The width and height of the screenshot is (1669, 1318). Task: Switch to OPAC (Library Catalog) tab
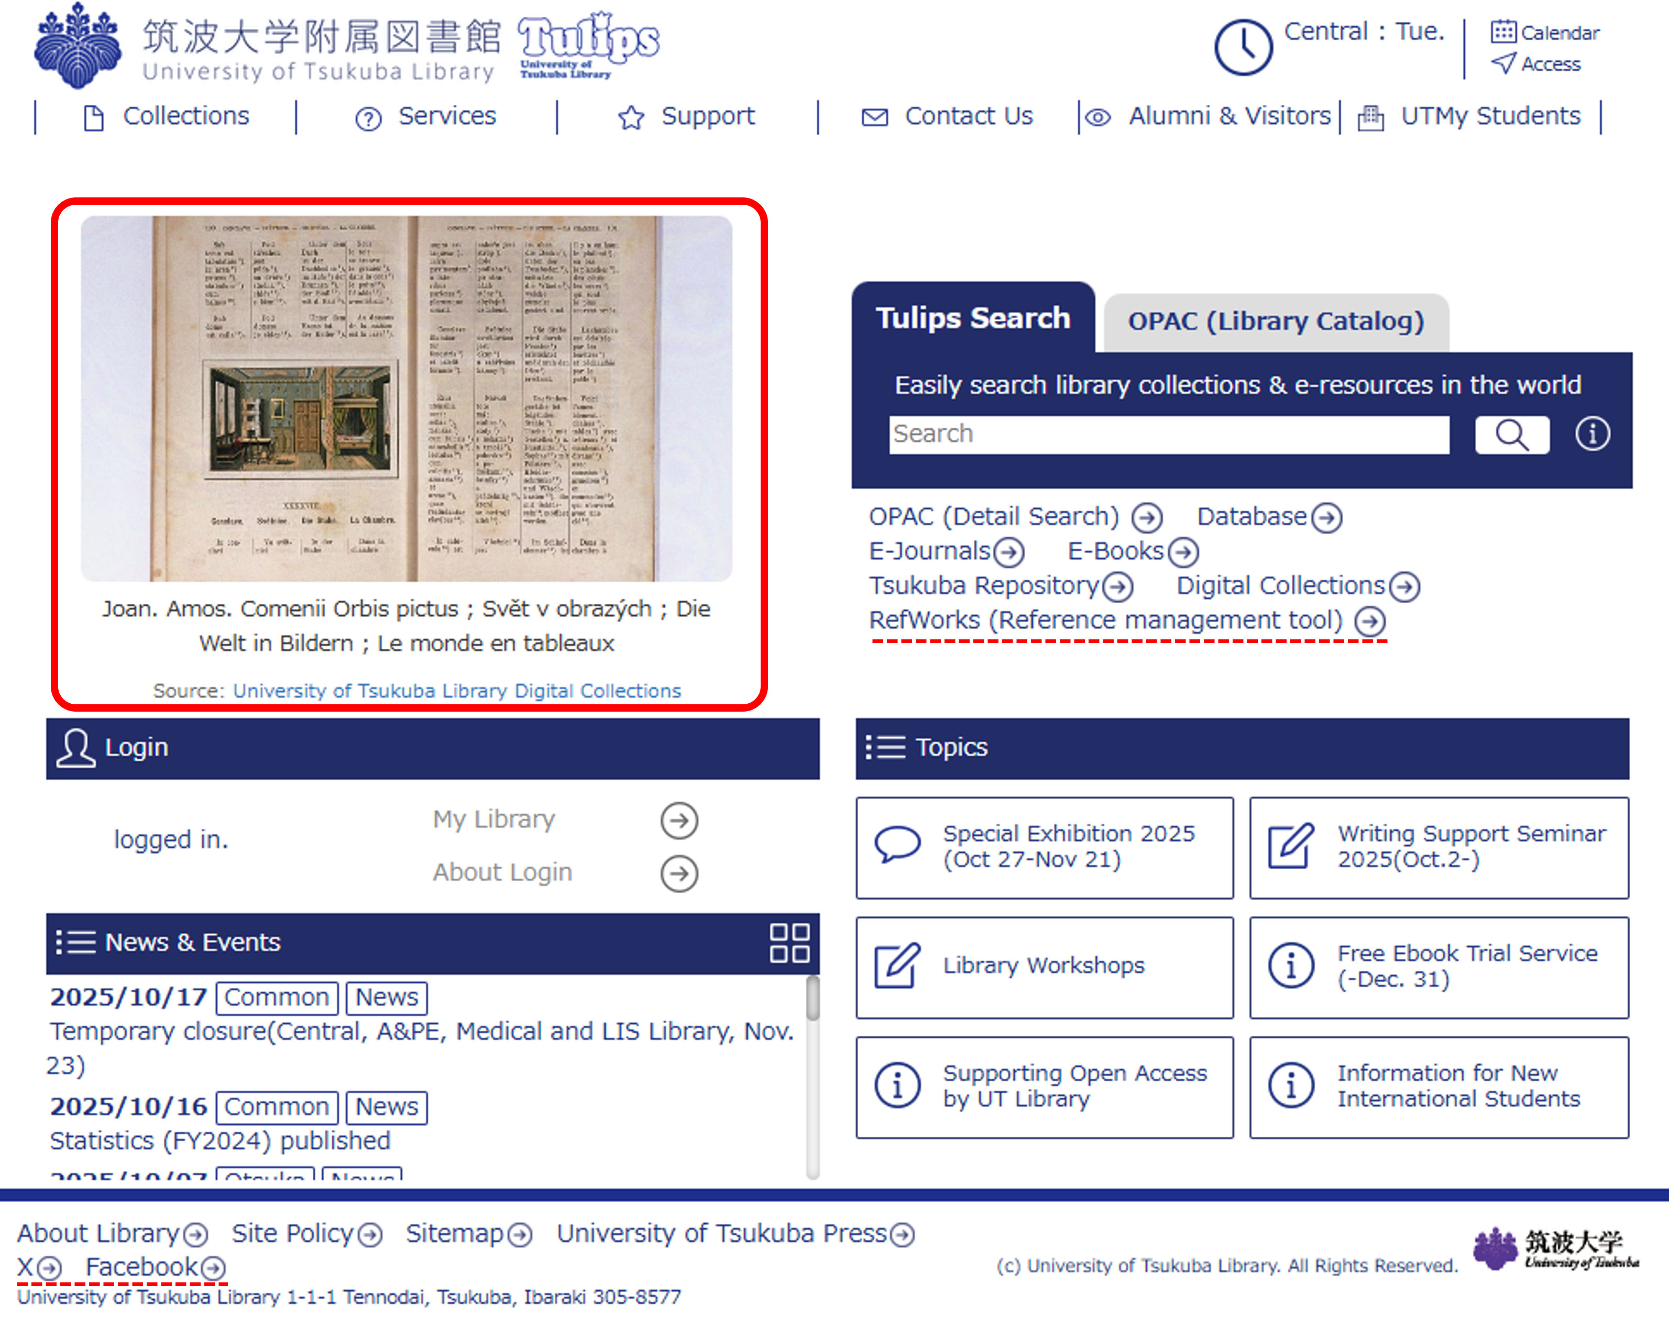1275,321
